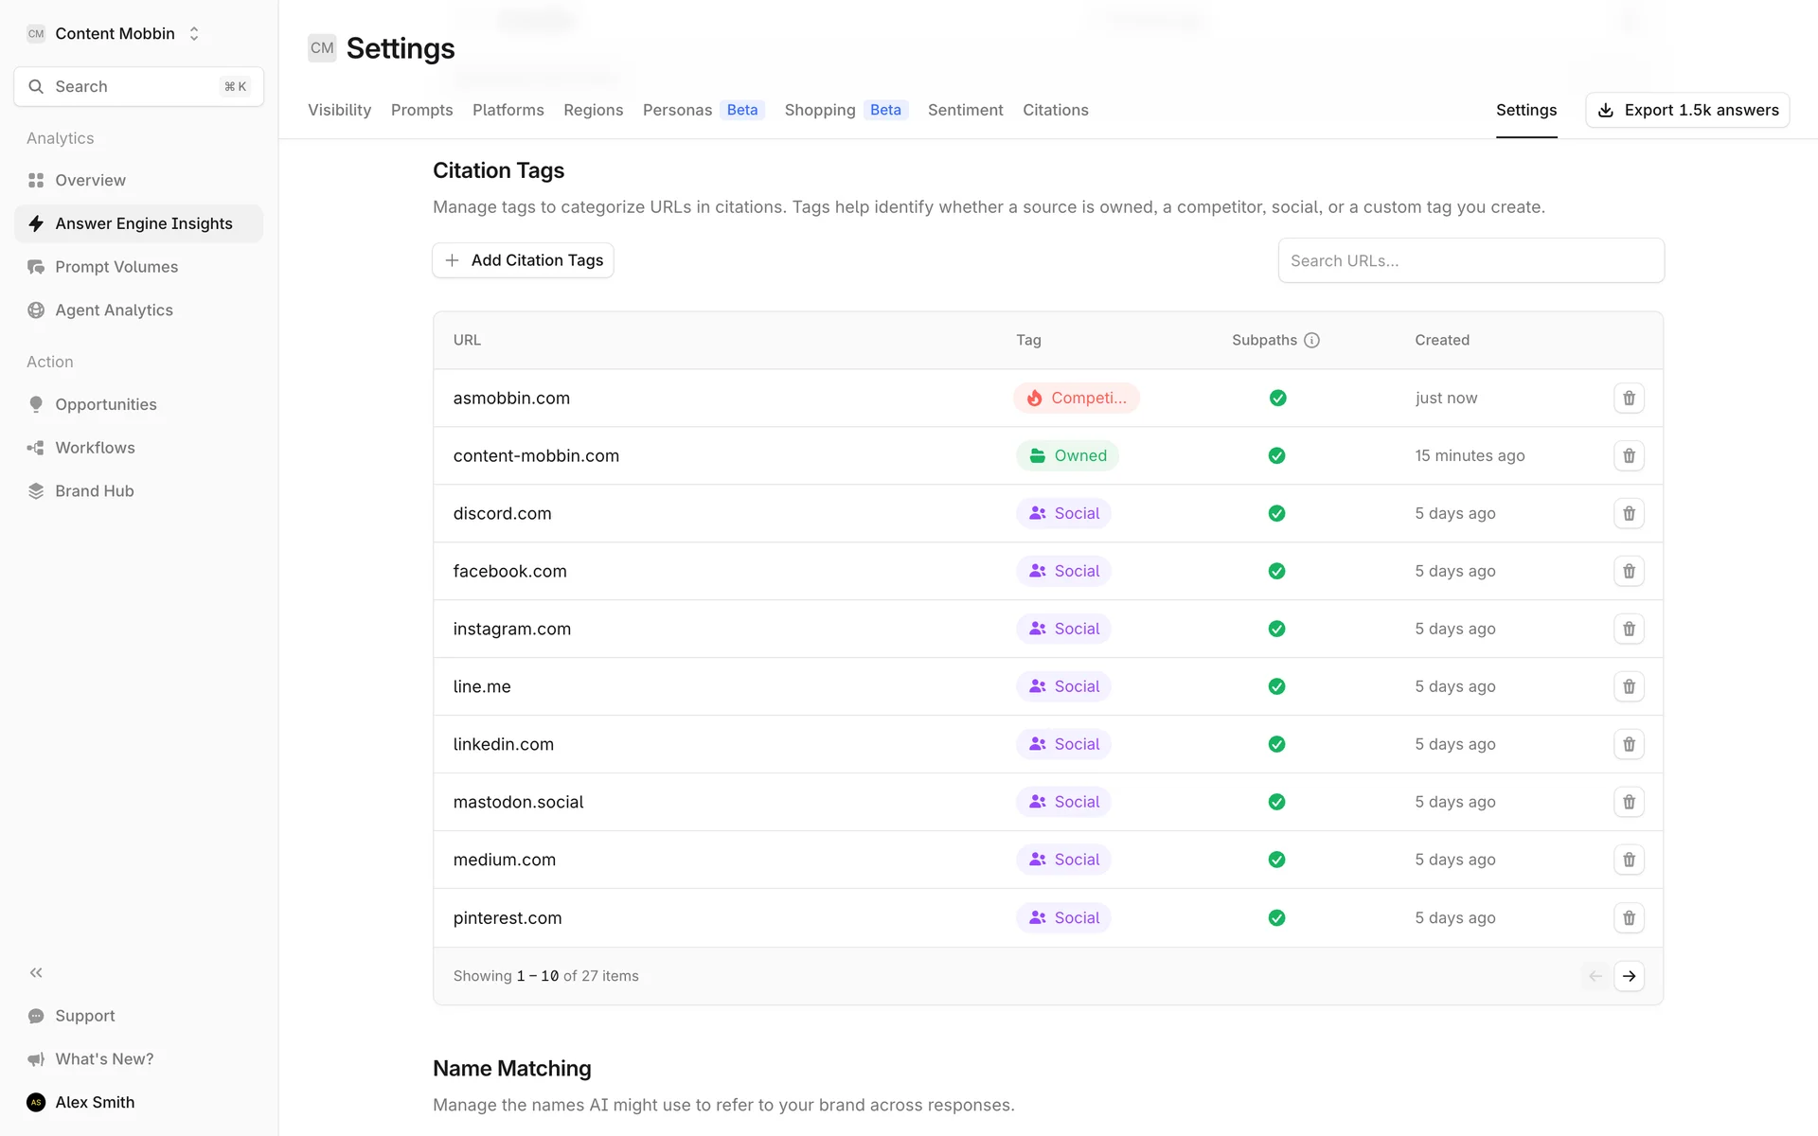Open Agent Analytics from the sidebar
1818x1136 pixels.
pyautogui.click(x=114, y=311)
